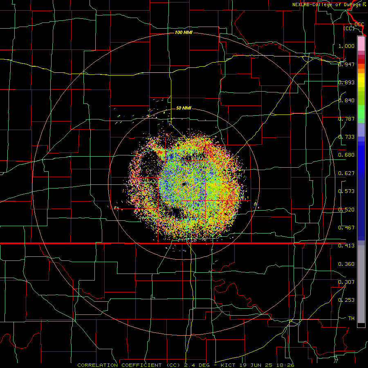Click the 0.947 scale value
This screenshot has height=368, width=368.
pyautogui.click(x=346, y=64)
